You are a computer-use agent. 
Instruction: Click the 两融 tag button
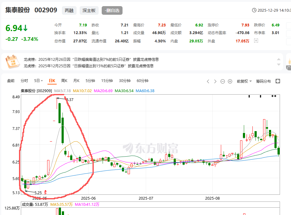[x=69, y=10]
